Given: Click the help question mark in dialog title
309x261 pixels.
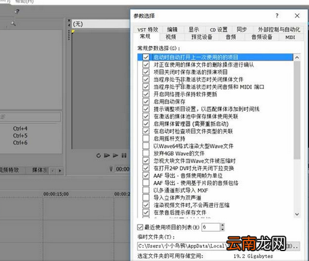Looking at the screenshot, I should point(277,15).
